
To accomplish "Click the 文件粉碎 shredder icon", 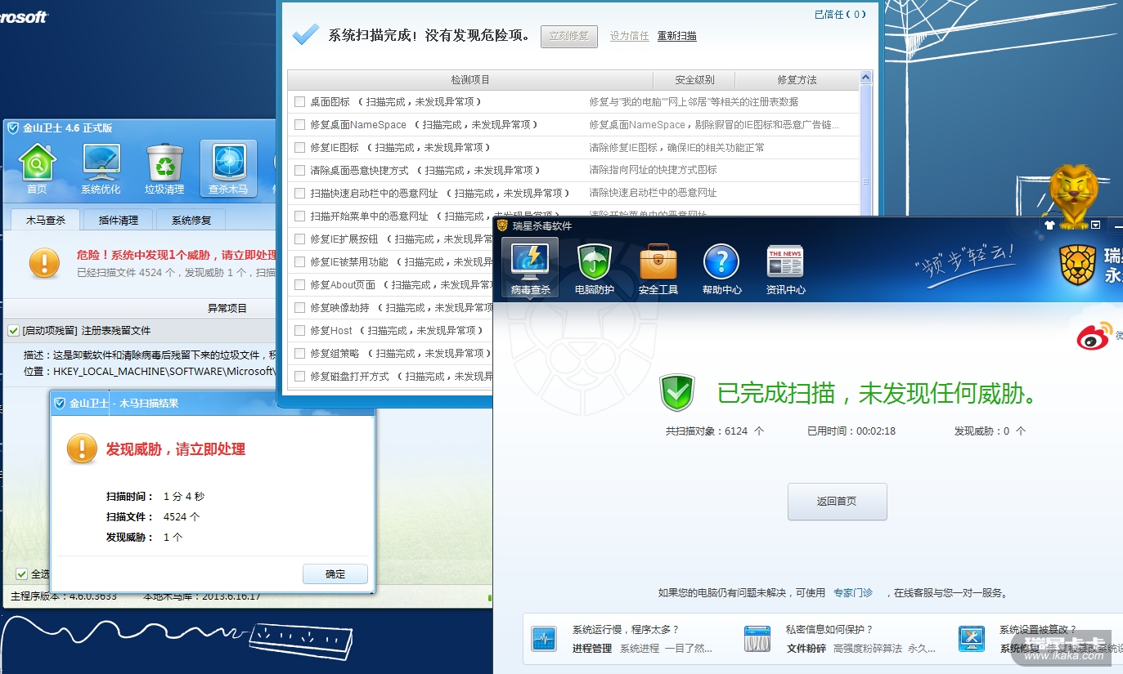I will coord(757,639).
